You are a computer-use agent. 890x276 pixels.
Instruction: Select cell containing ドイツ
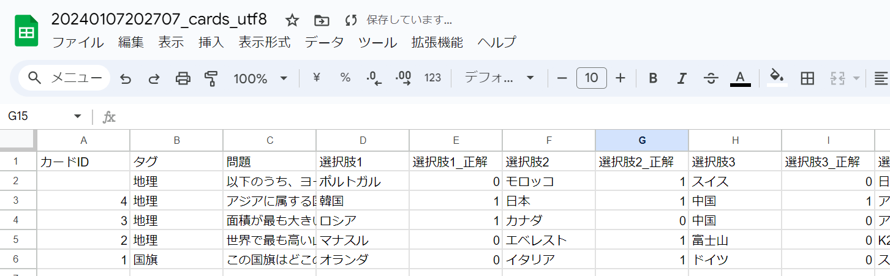coord(735,259)
